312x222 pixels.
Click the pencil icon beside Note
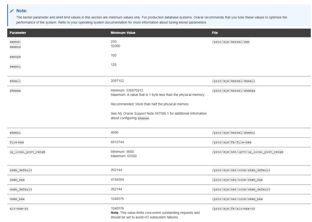(x=12, y=11)
